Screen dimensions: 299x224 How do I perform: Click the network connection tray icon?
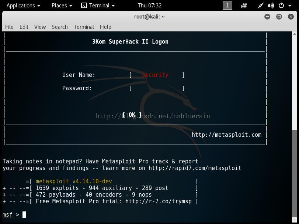click(x=260, y=6)
